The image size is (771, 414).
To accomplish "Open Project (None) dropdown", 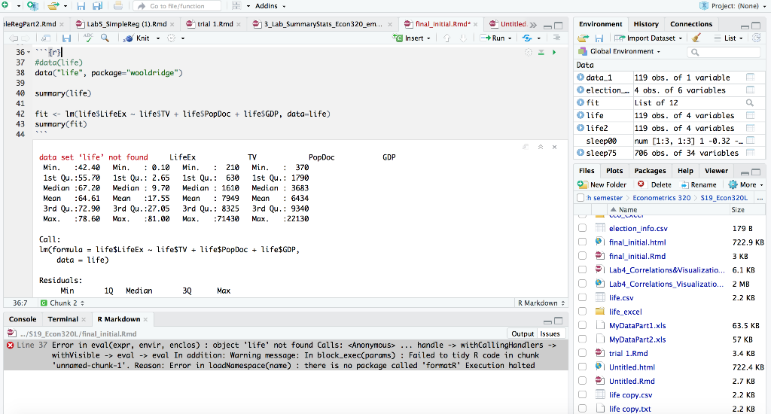I will click(733, 6).
